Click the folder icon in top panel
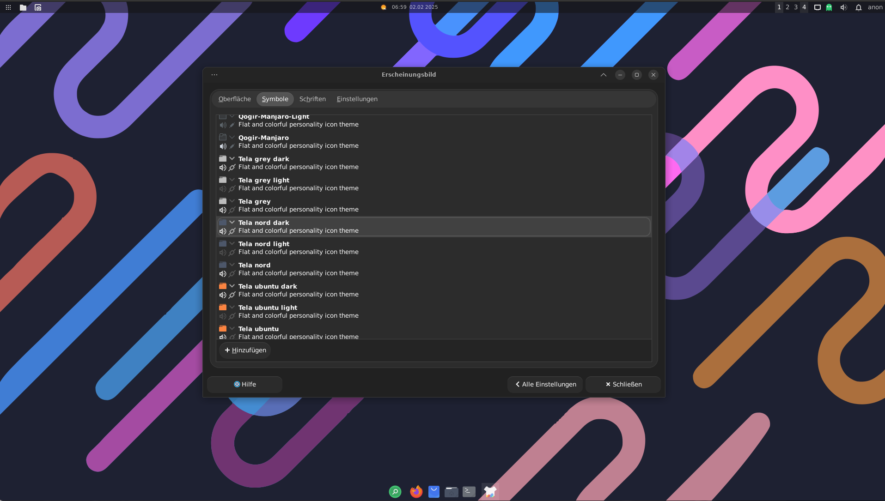The image size is (885, 501). (23, 7)
